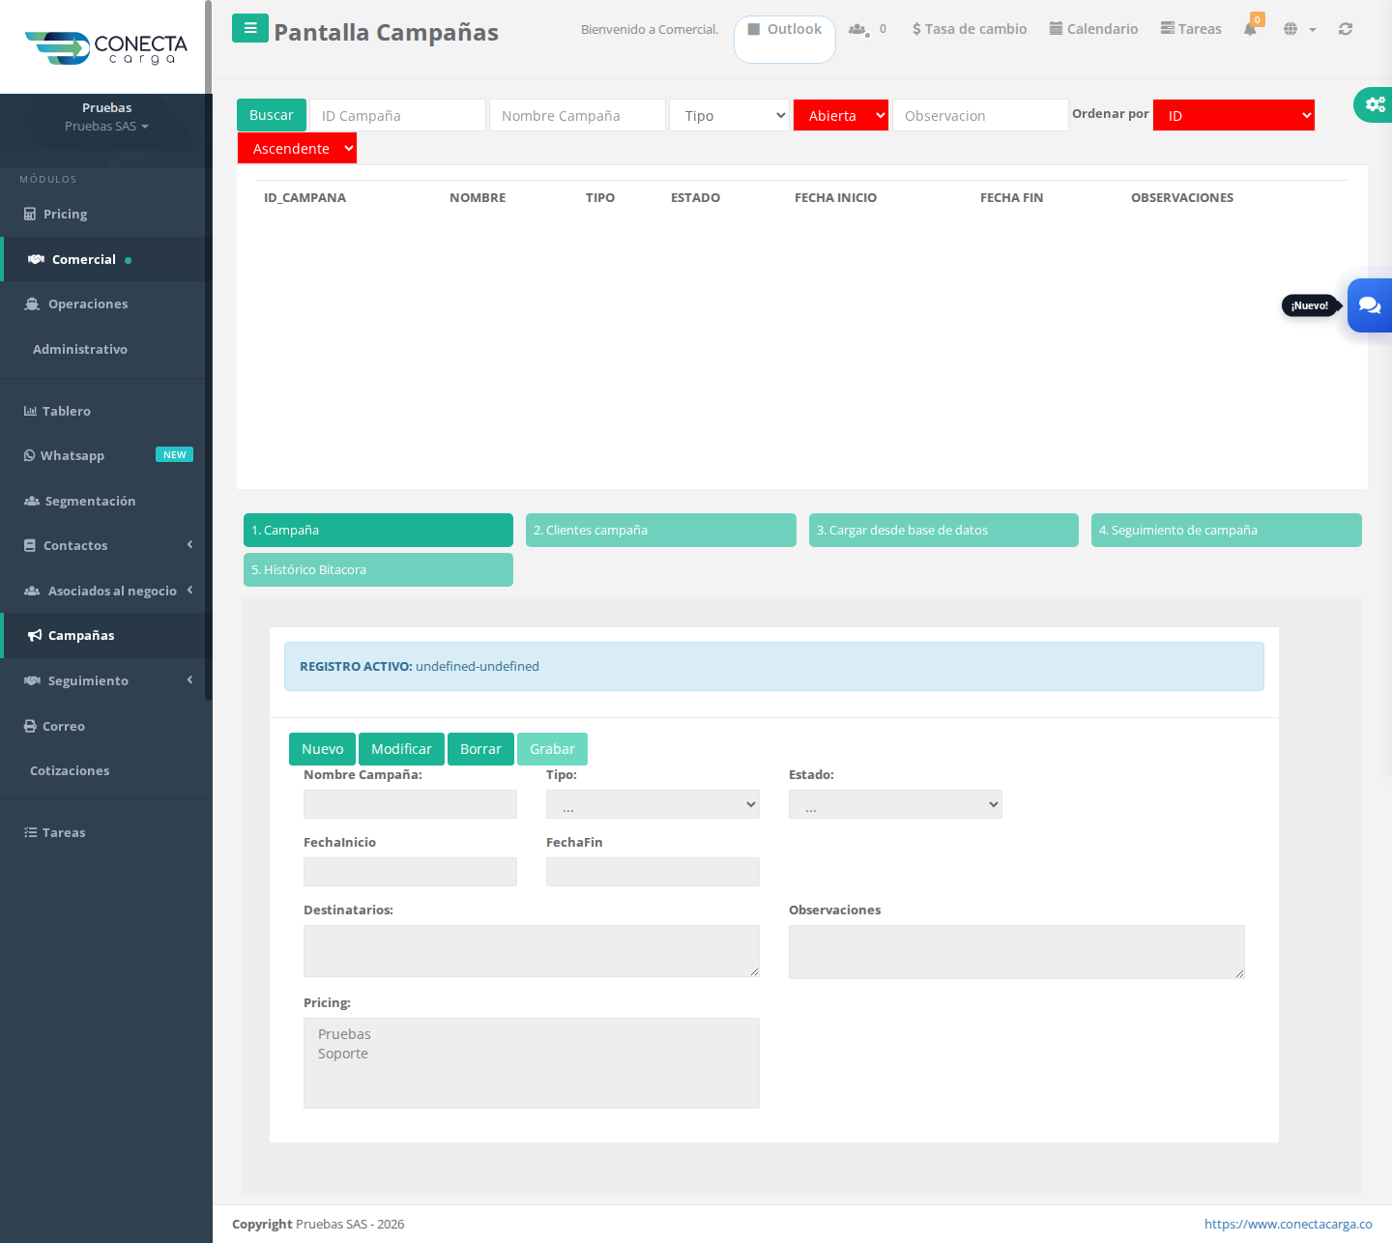Switch to 2. Clientes campaña tab

click(661, 530)
